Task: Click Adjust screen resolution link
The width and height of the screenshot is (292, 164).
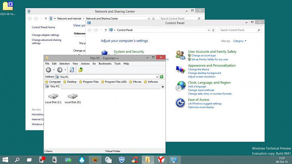Action: pos(202,77)
